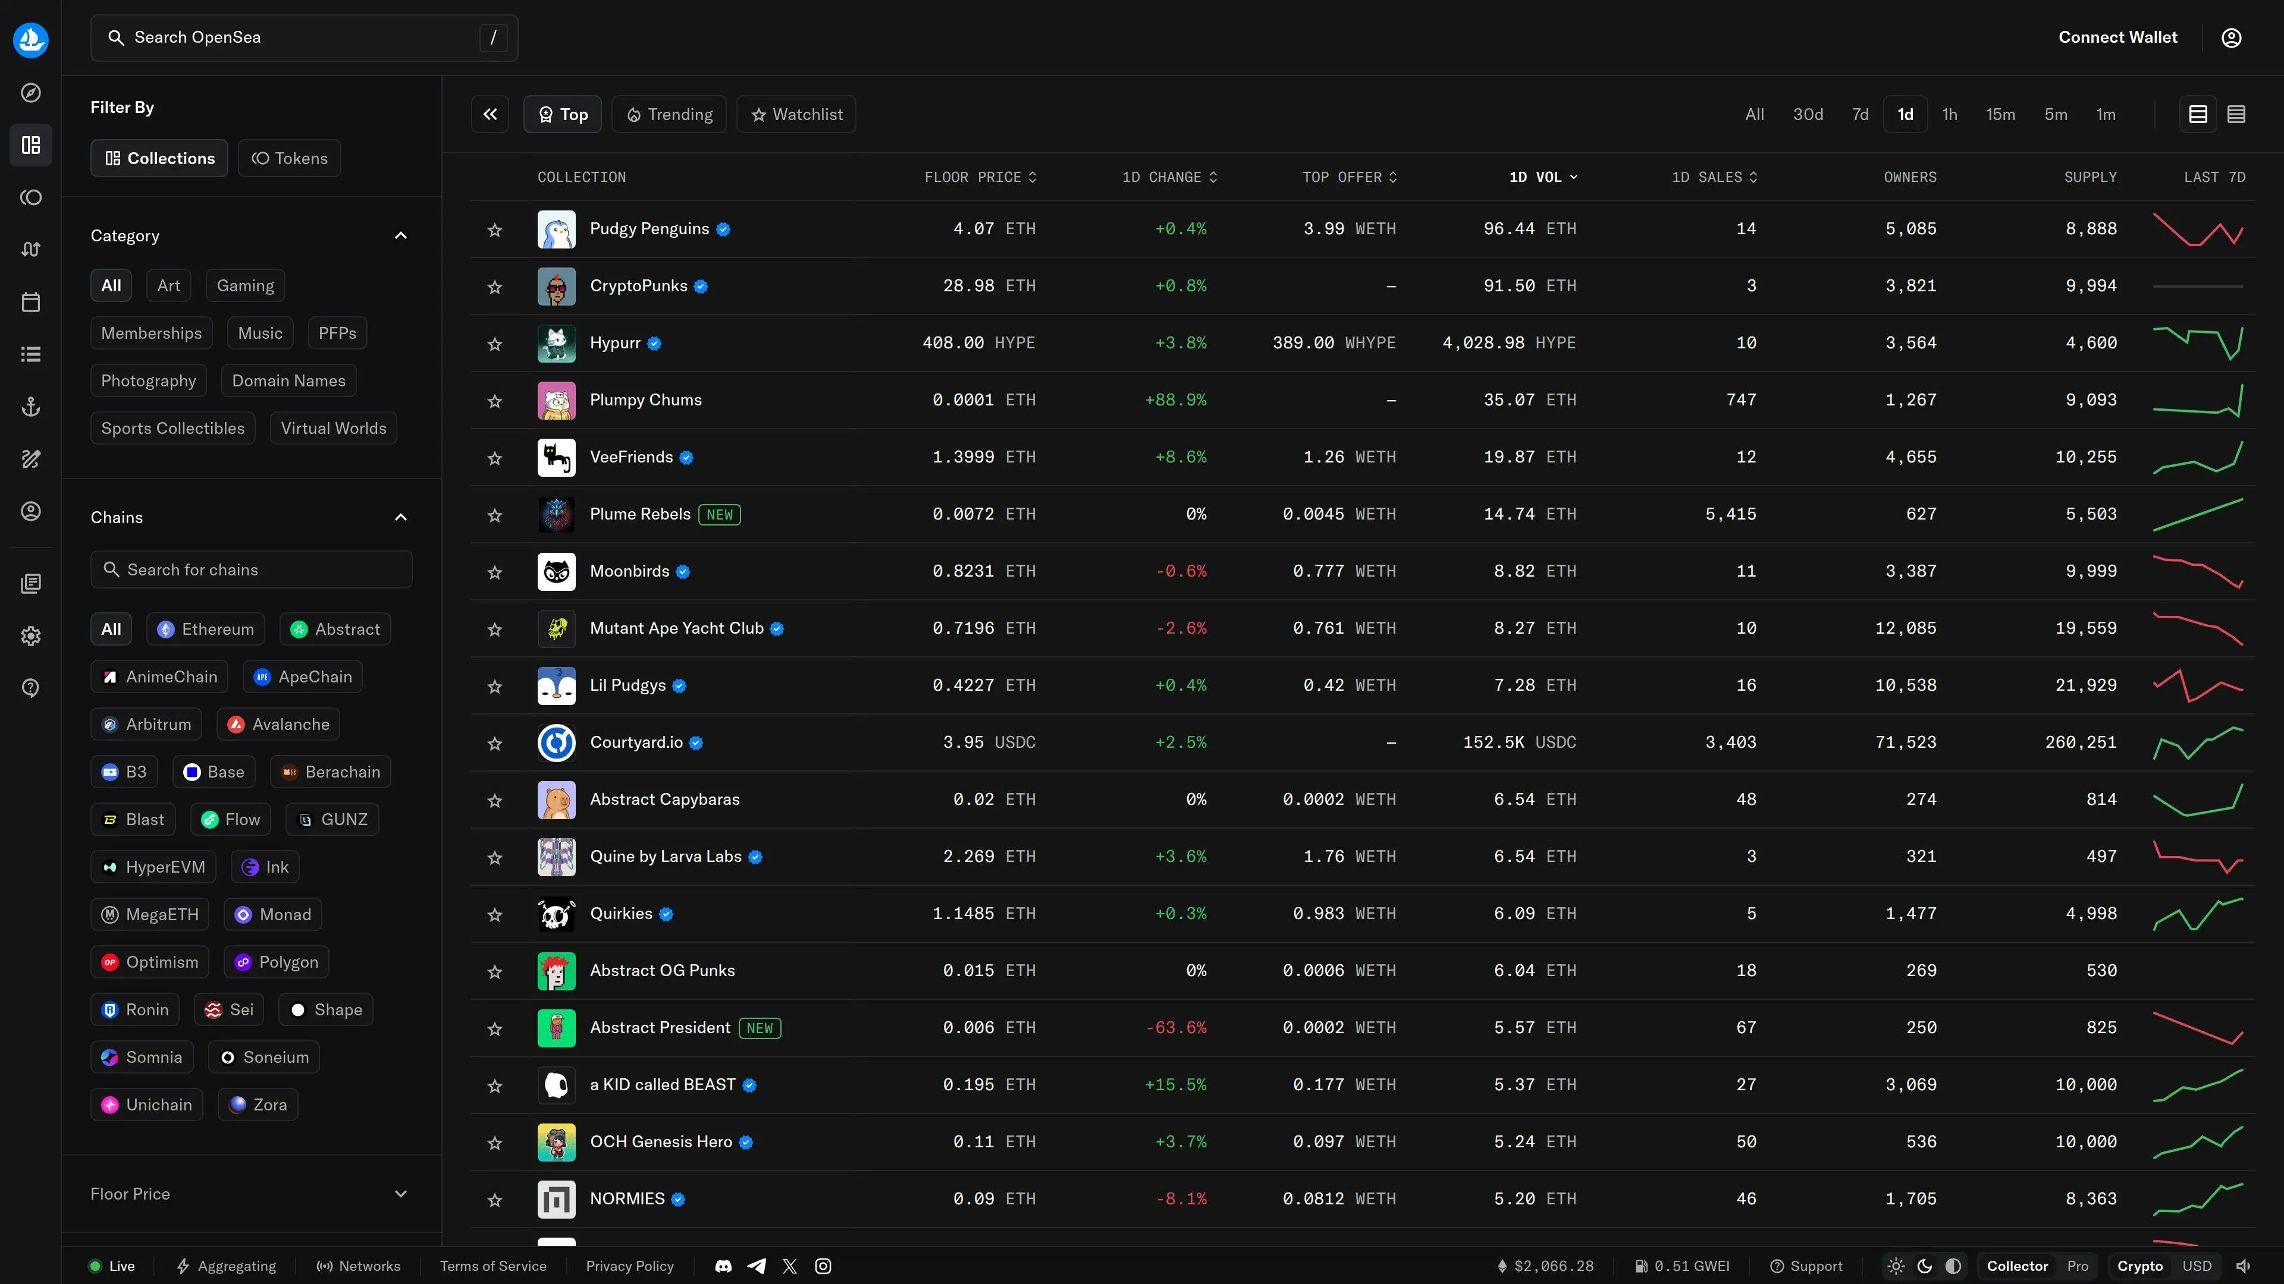This screenshot has width=2284, height=1284.
Task: Open the 1D VOL sort dropdown
Action: [x=1543, y=177]
